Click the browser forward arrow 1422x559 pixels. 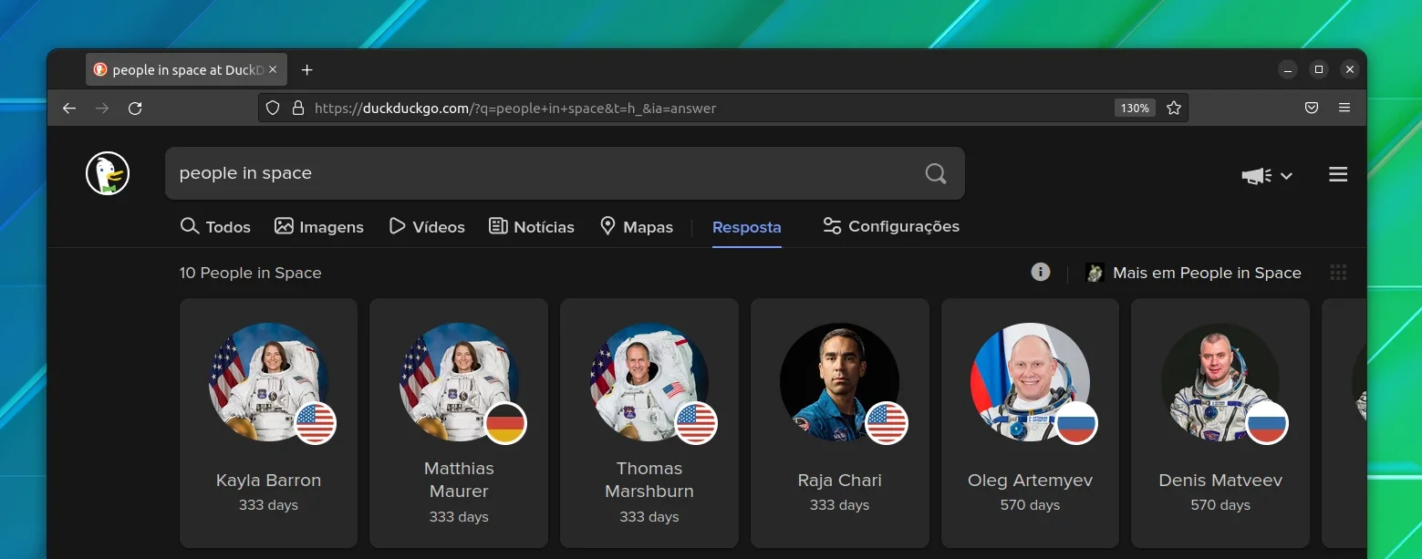pyautogui.click(x=102, y=108)
